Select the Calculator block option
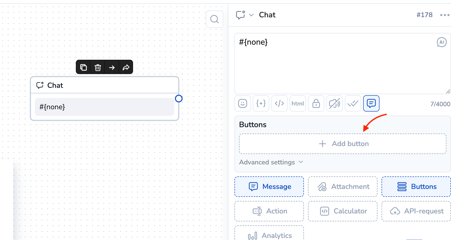 [343, 211]
